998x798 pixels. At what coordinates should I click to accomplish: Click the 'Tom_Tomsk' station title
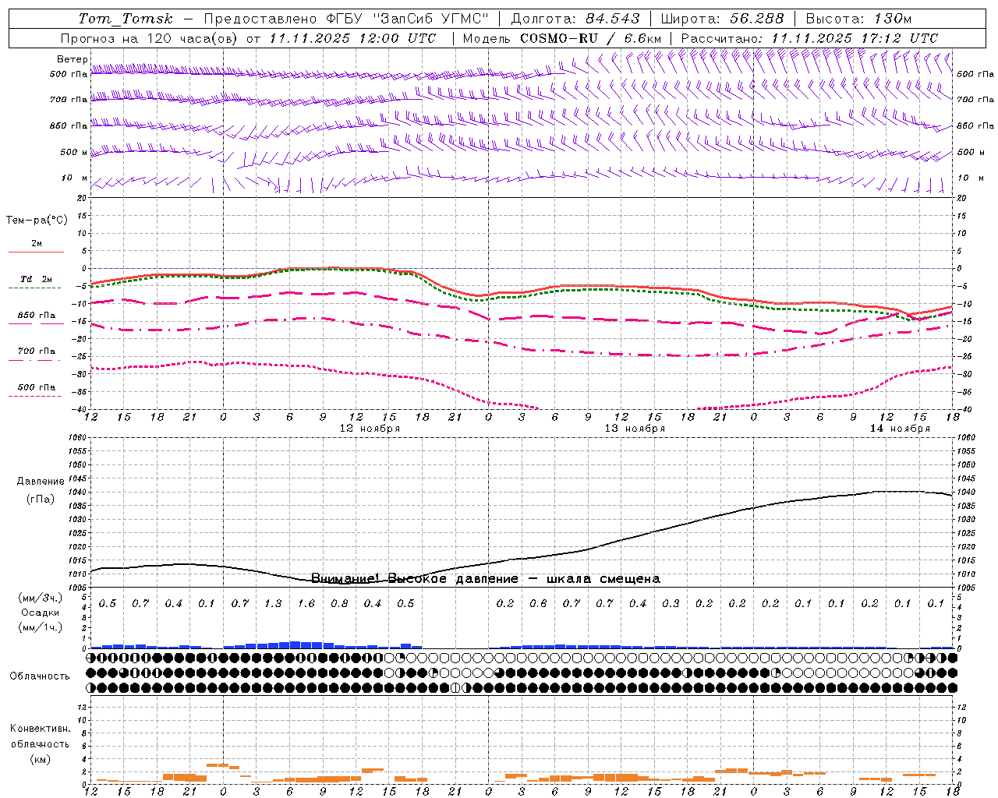(x=126, y=19)
